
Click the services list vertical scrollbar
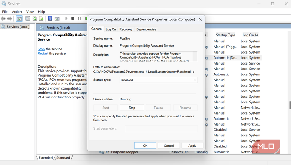coord(290,105)
